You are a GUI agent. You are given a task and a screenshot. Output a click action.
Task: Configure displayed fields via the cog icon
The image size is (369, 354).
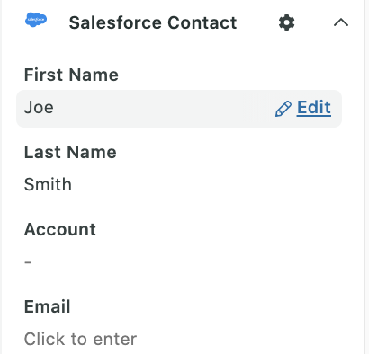[x=286, y=22]
